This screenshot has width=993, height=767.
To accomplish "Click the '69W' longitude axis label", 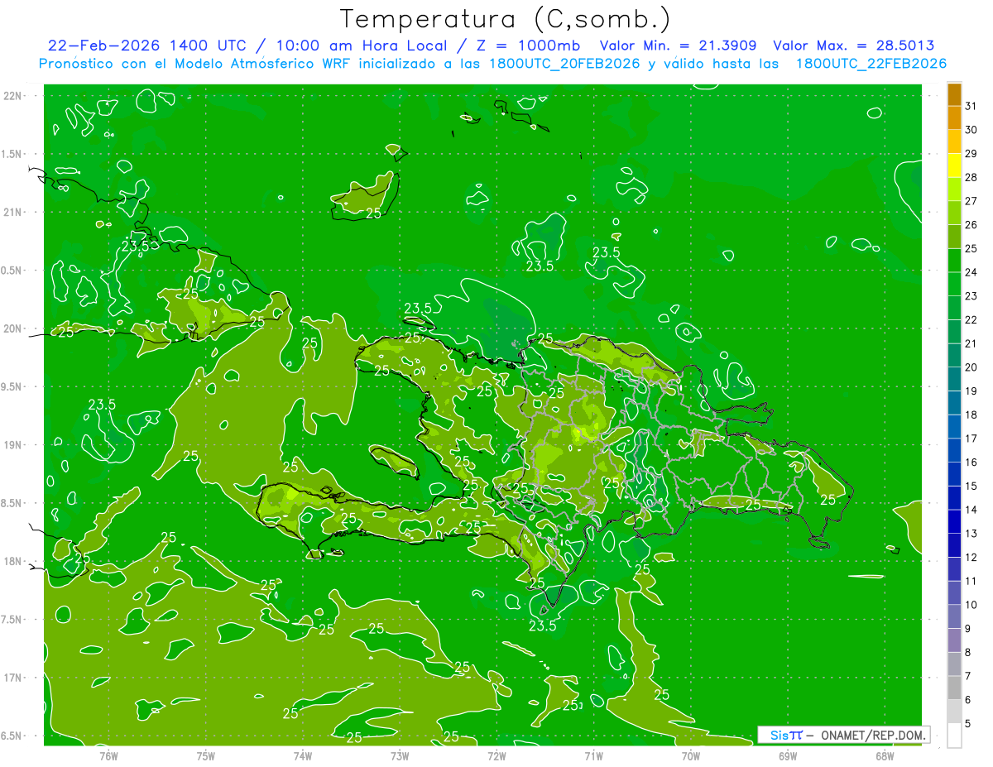I will tap(788, 755).
